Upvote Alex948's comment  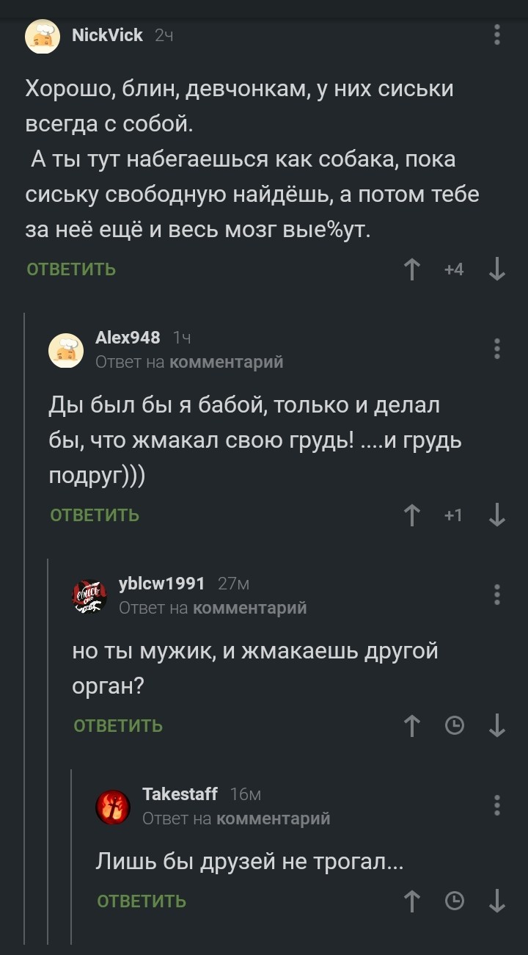pyautogui.click(x=413, y=515)
